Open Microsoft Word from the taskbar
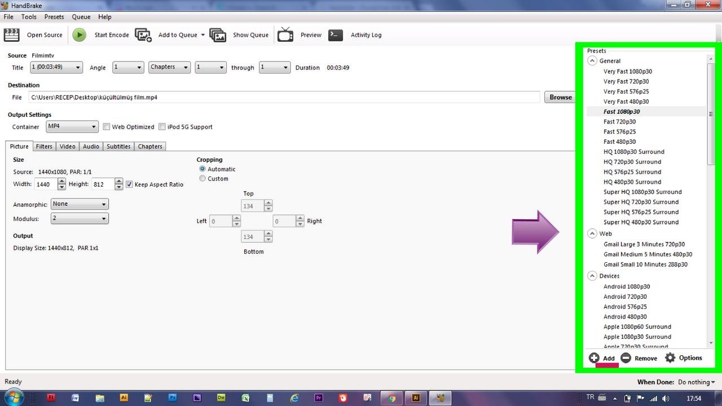The height and width of the screenshot is (406, 722). tap(75, 398)
